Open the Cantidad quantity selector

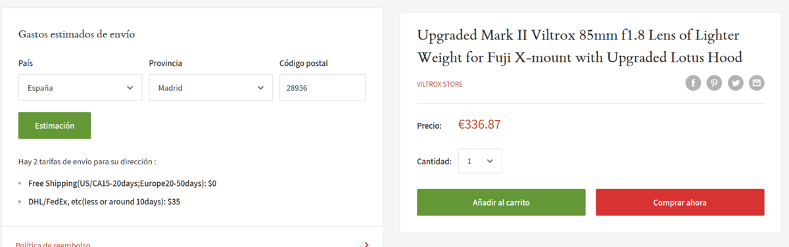point(480,161)
